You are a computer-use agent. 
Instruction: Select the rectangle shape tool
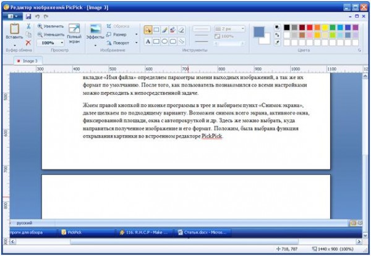click(x=156, y=41)
